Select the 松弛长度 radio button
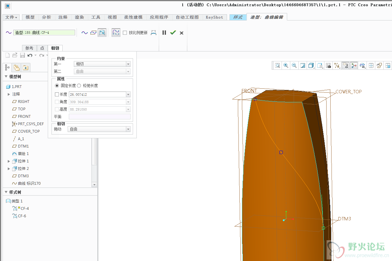392x261 pixels. pyautogui.click(x=79, y=86)
